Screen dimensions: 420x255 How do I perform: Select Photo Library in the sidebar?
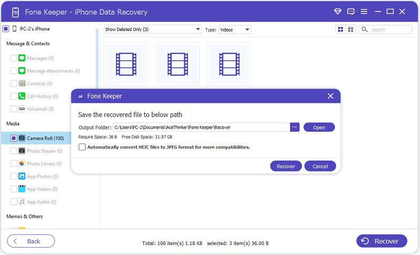(41, 164)
